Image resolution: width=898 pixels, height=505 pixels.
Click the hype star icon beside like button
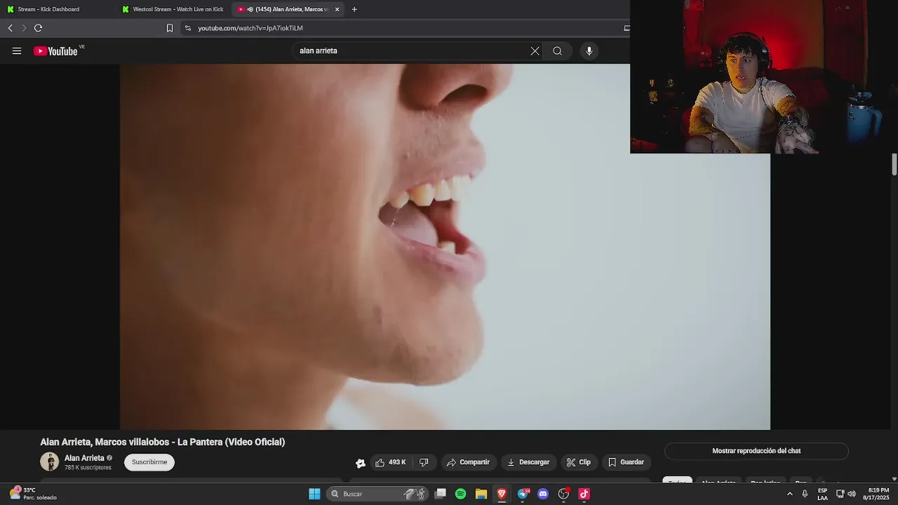[361, 463]
